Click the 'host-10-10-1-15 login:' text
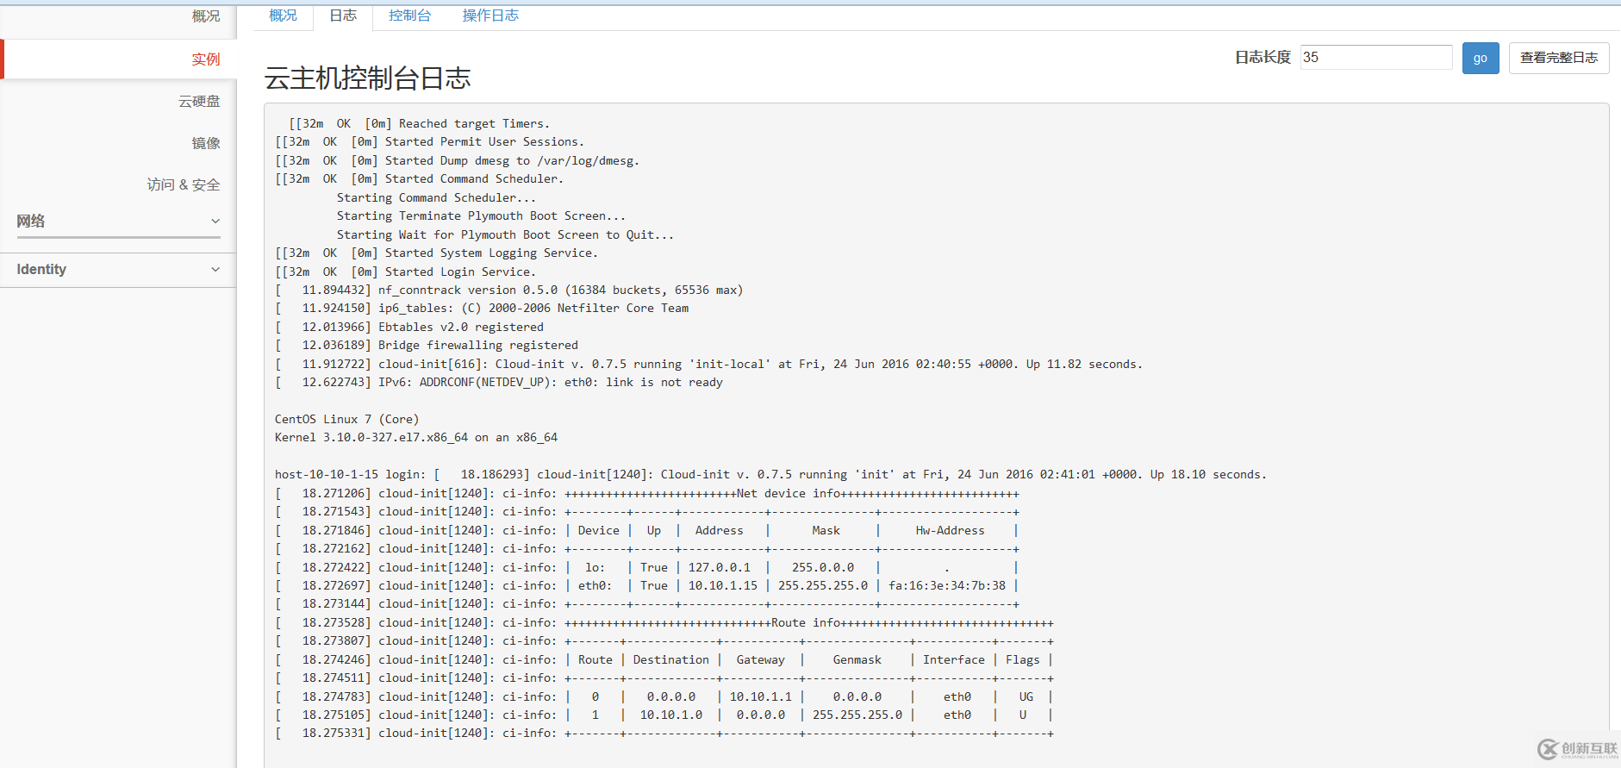Image resolution: width=1621 pixels, height=768 pixels. click(350, 475)
